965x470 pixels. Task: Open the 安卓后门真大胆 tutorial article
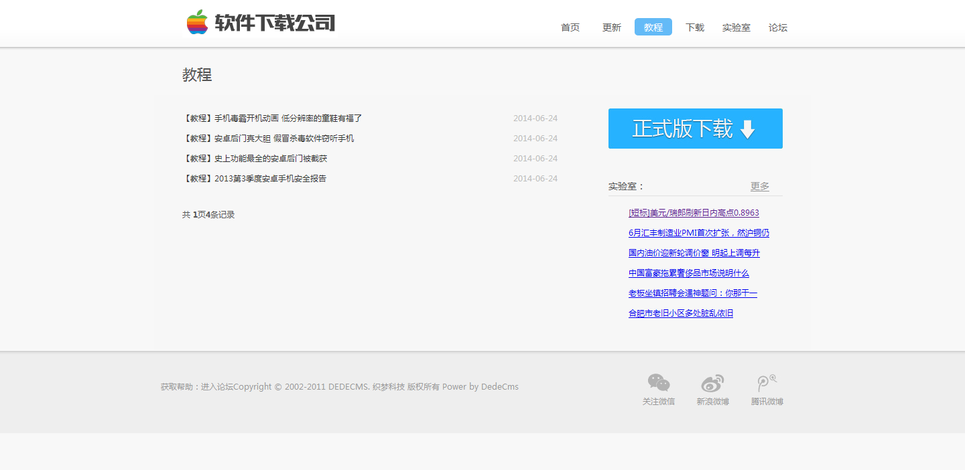click(268, 139)
